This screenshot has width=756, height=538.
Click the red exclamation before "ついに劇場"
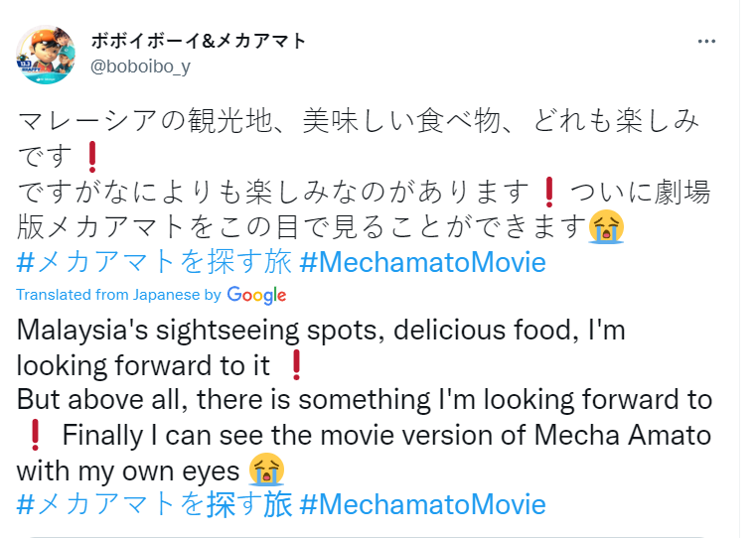[546, 191]
